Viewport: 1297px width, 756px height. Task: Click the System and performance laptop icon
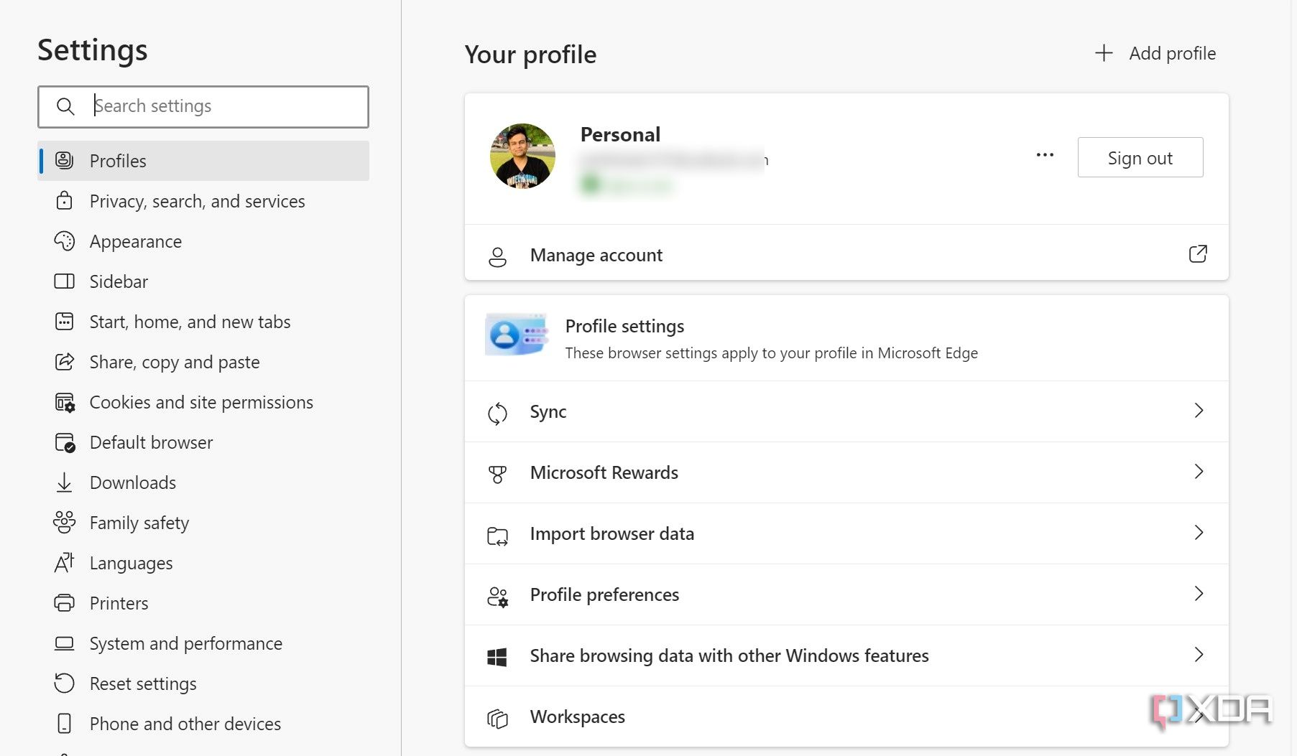(x=64, y=643)
